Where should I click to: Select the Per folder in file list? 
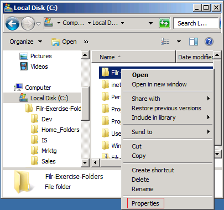coord(112,97)
